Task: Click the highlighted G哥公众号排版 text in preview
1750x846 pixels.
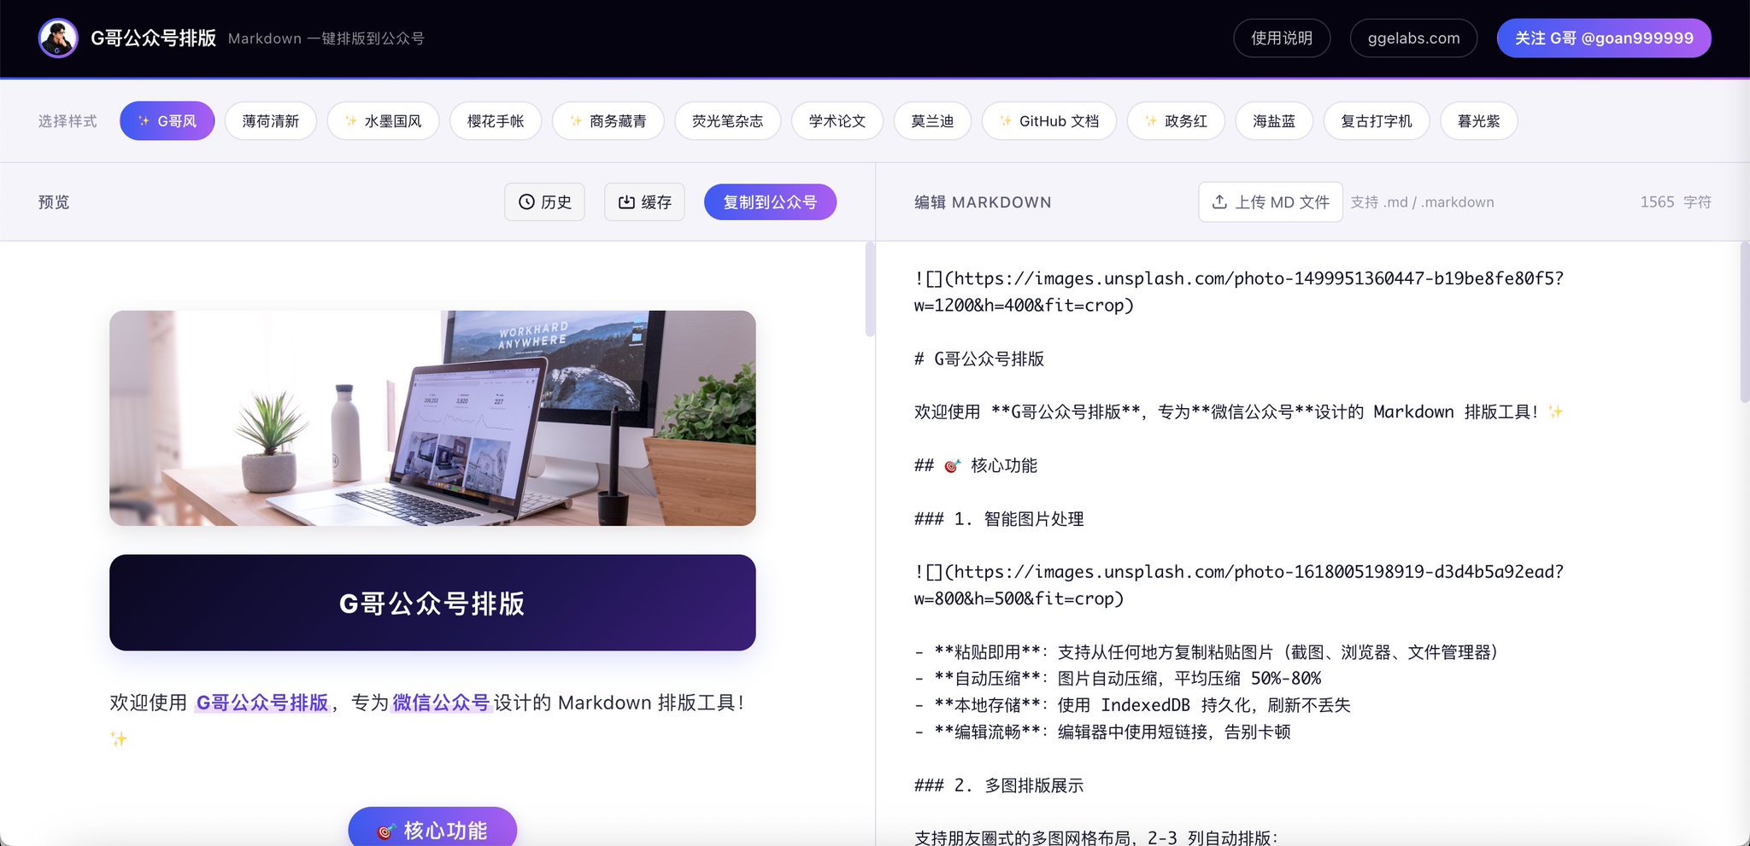Action: click(262, 703)
